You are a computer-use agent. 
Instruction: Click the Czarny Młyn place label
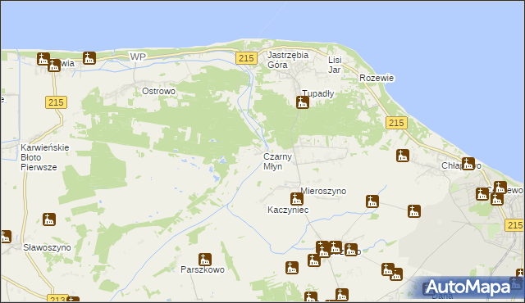(x=277, y=161)
